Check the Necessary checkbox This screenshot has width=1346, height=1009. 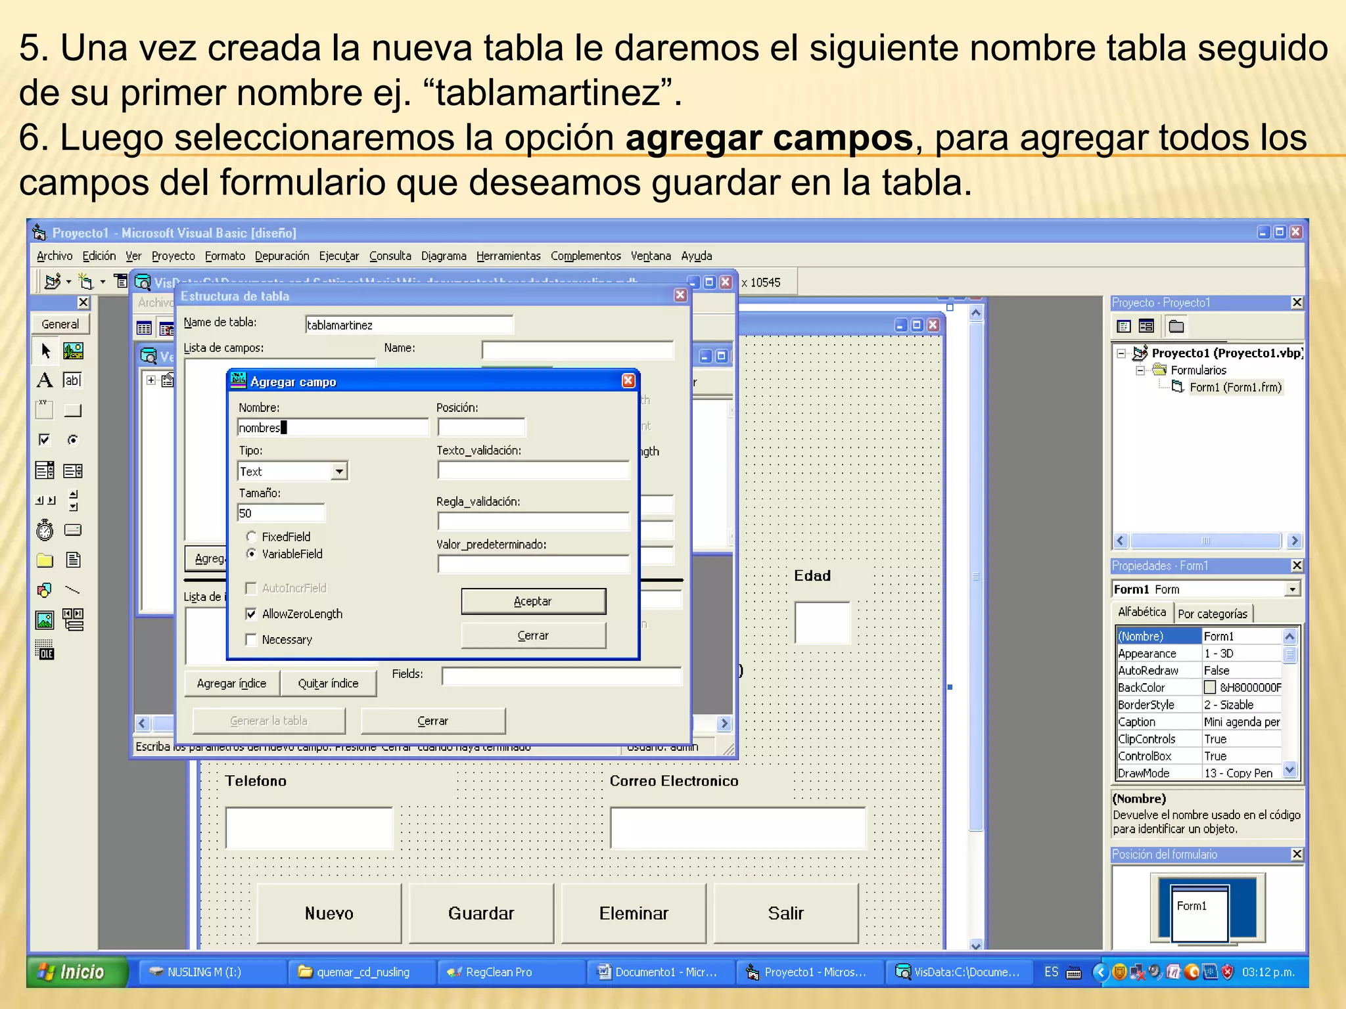click(x=250, y=639)
